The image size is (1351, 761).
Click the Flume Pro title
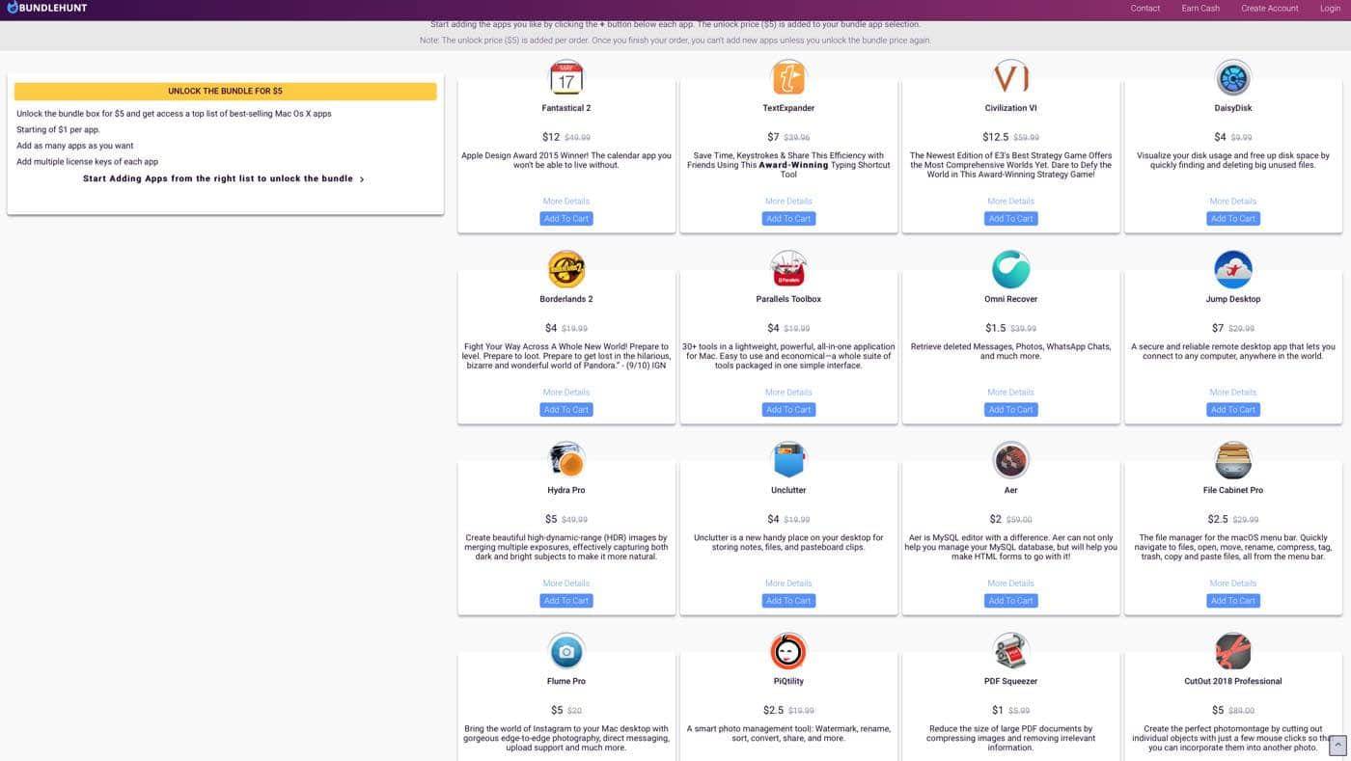click(x=566, y=681)
